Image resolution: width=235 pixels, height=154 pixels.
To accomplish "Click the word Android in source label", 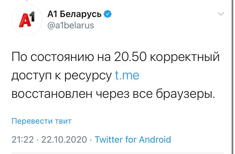I will tap(154, 140).
